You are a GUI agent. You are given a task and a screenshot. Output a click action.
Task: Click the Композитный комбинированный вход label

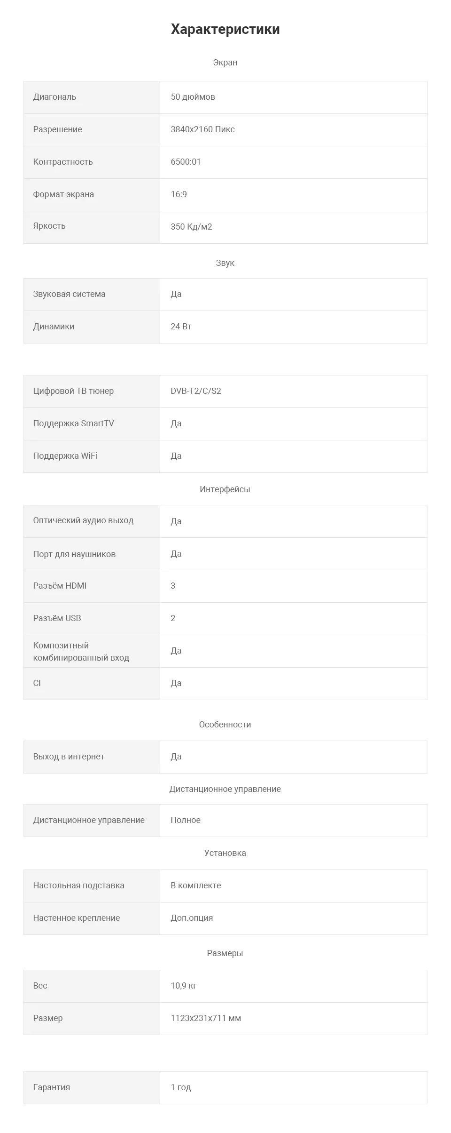click(81, 651)
